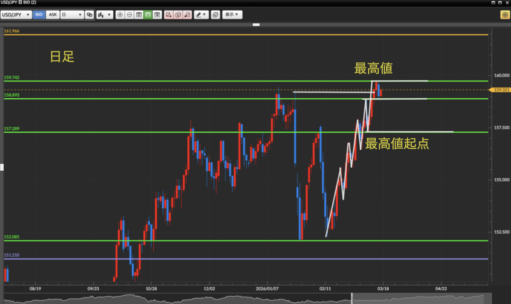
Task: Click the scroll-to-latest arrow icon
Action: [x=158, y=15]
